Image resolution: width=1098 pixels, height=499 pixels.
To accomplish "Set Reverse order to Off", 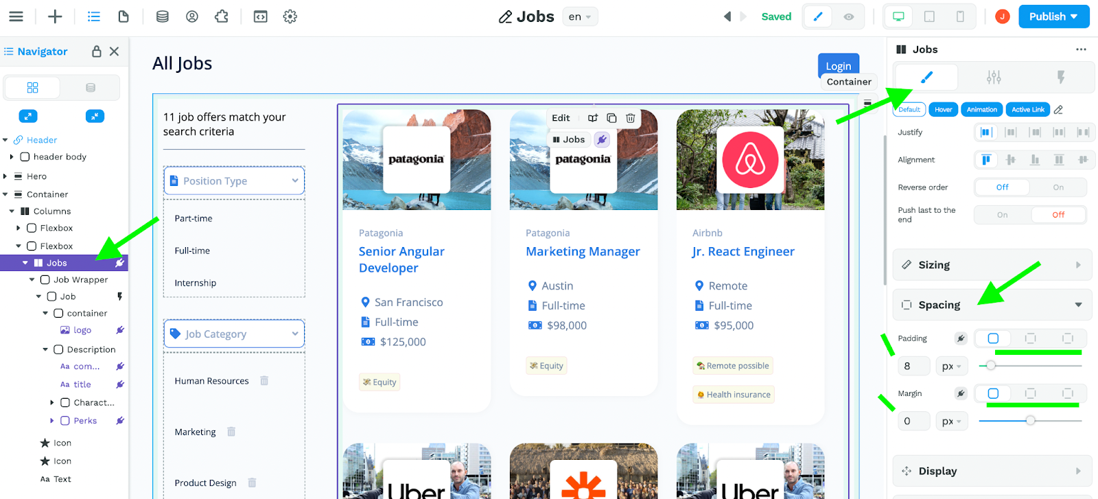I will point(1003,187).
